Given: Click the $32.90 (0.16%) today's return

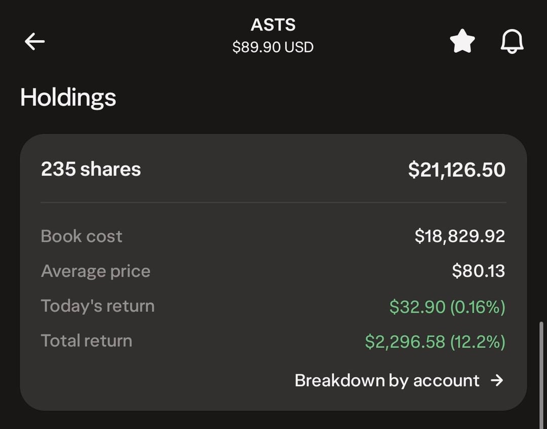Looking at the screenshot, I should [447, 307].
